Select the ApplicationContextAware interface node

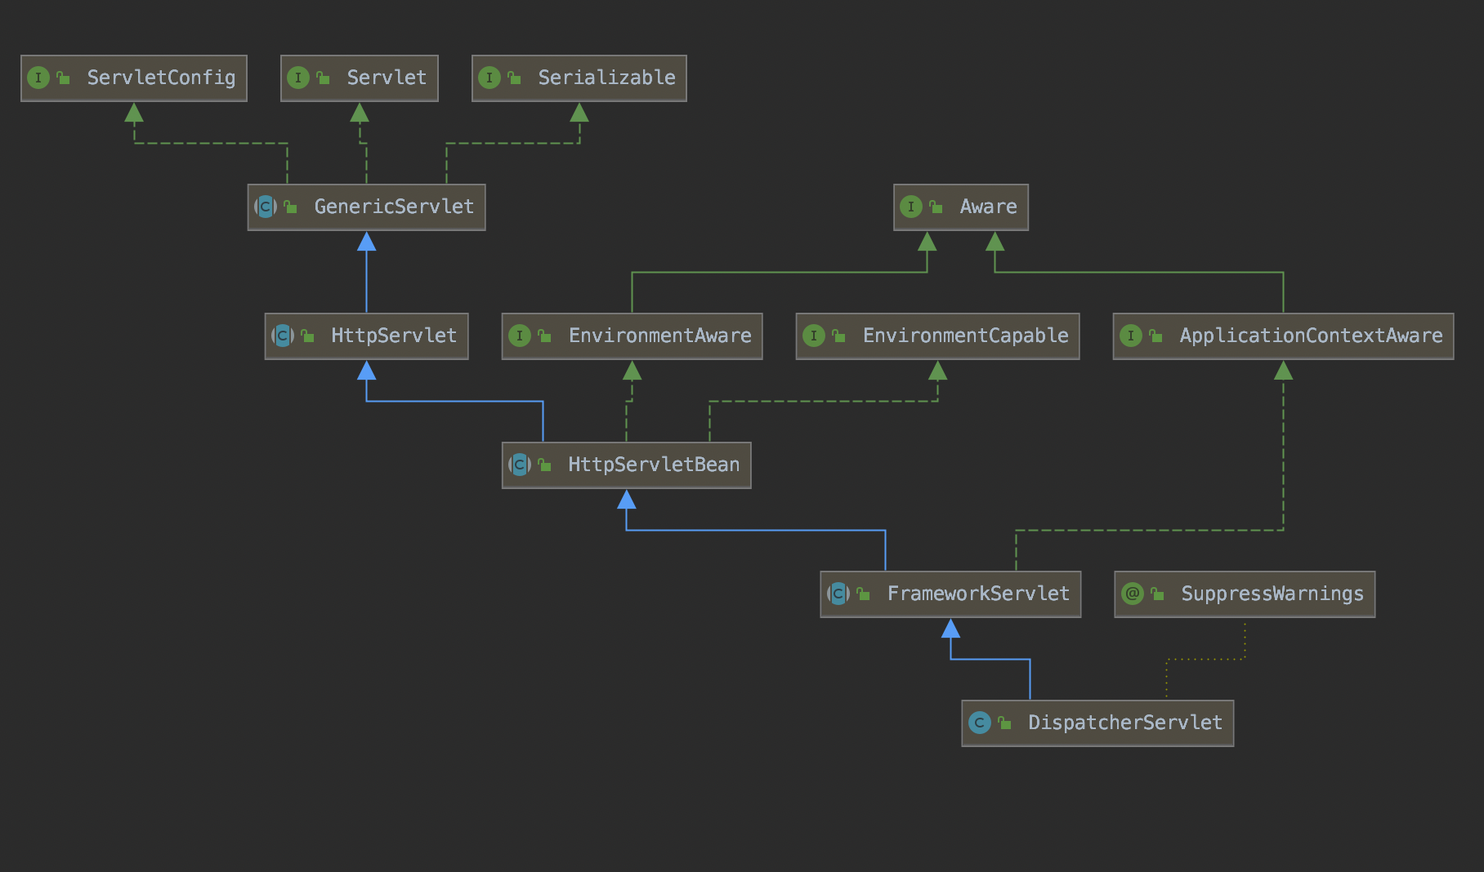tap(1283, 336)
